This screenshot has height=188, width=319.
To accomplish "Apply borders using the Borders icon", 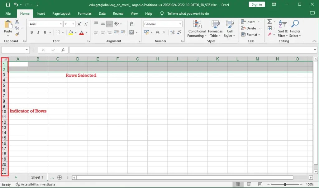I will [x=58, y=32].
